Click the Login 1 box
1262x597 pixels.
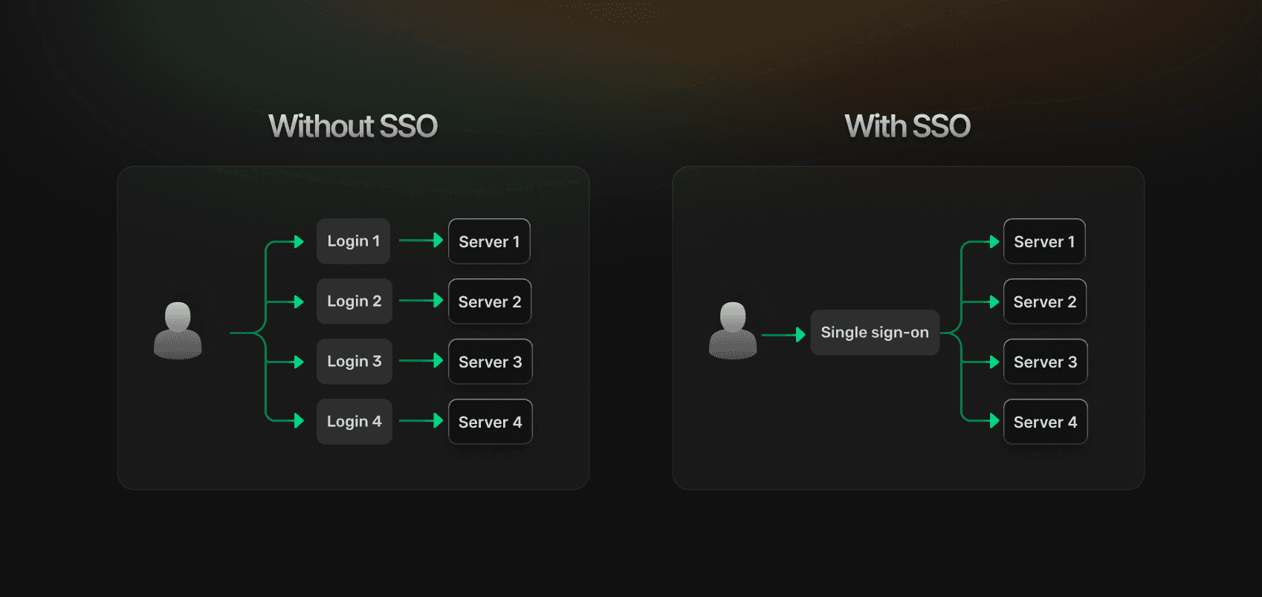[x=354, y=241]
